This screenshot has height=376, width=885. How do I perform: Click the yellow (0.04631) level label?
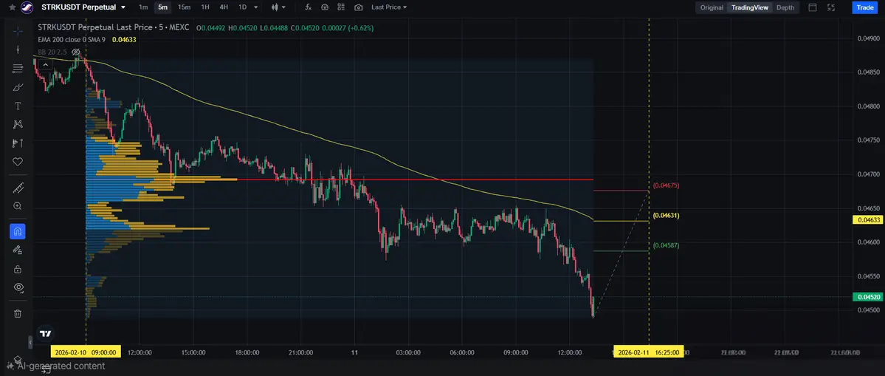click(666, 216)
